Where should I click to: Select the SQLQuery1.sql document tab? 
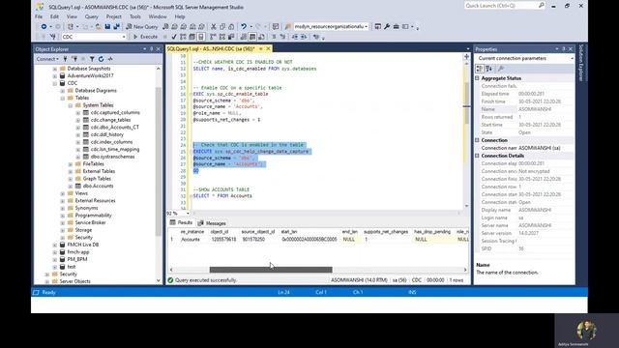click(x=211, y=48)
